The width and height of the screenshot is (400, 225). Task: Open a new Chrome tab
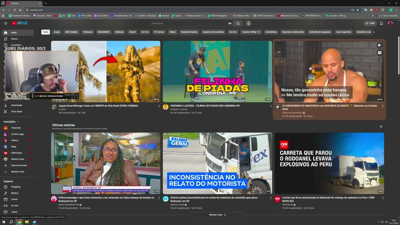click(x=46, y=3)
